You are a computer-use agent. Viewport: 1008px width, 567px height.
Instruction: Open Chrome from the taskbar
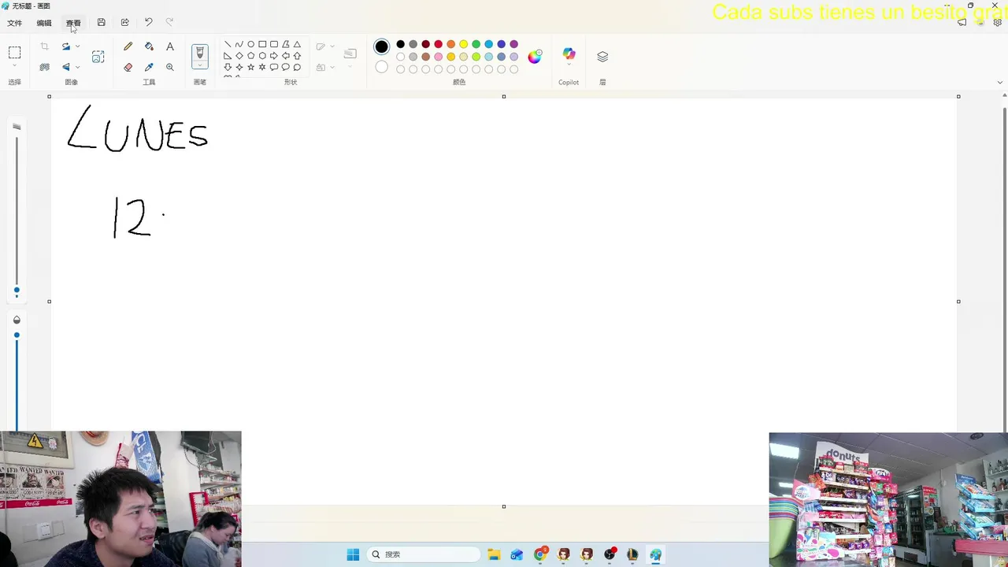click(539, 554)
